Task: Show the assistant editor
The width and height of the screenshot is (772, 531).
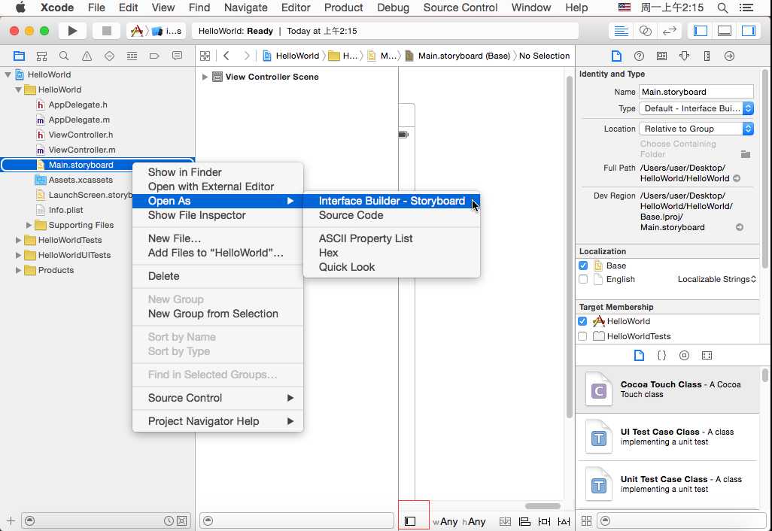Action: tap(645, 31)
